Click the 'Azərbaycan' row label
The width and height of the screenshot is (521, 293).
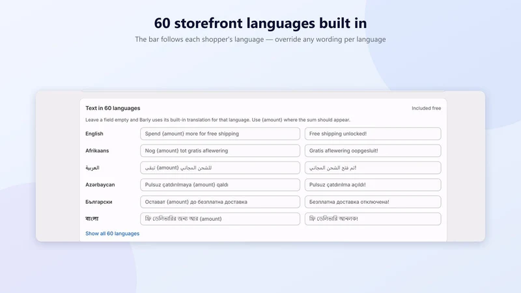(100, 185)
